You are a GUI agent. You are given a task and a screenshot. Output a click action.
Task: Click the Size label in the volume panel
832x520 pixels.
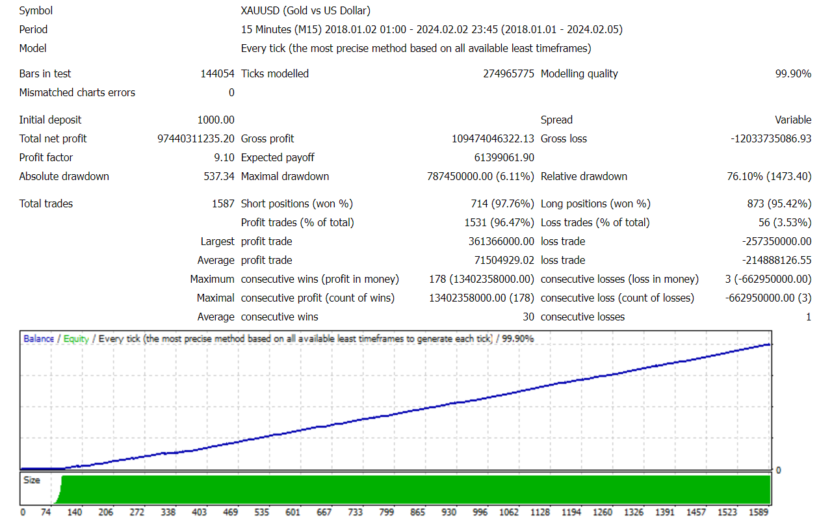tap(32, 480)
